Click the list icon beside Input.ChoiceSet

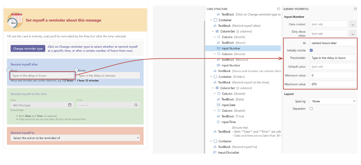pos(215,152)
